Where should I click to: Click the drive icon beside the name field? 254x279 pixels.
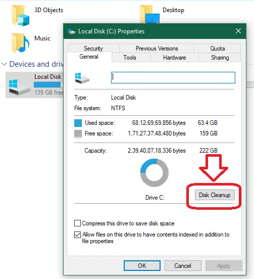(82, 78)
